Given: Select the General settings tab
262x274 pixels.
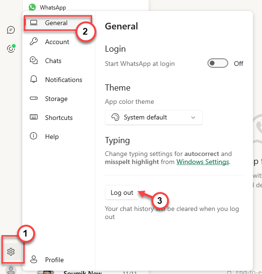Looking at the screenshot, I should (58, 23).
